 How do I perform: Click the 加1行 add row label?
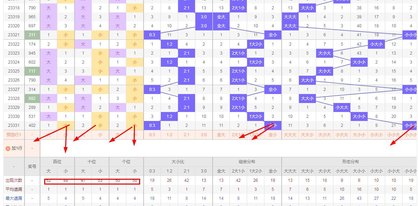(17, 148)
